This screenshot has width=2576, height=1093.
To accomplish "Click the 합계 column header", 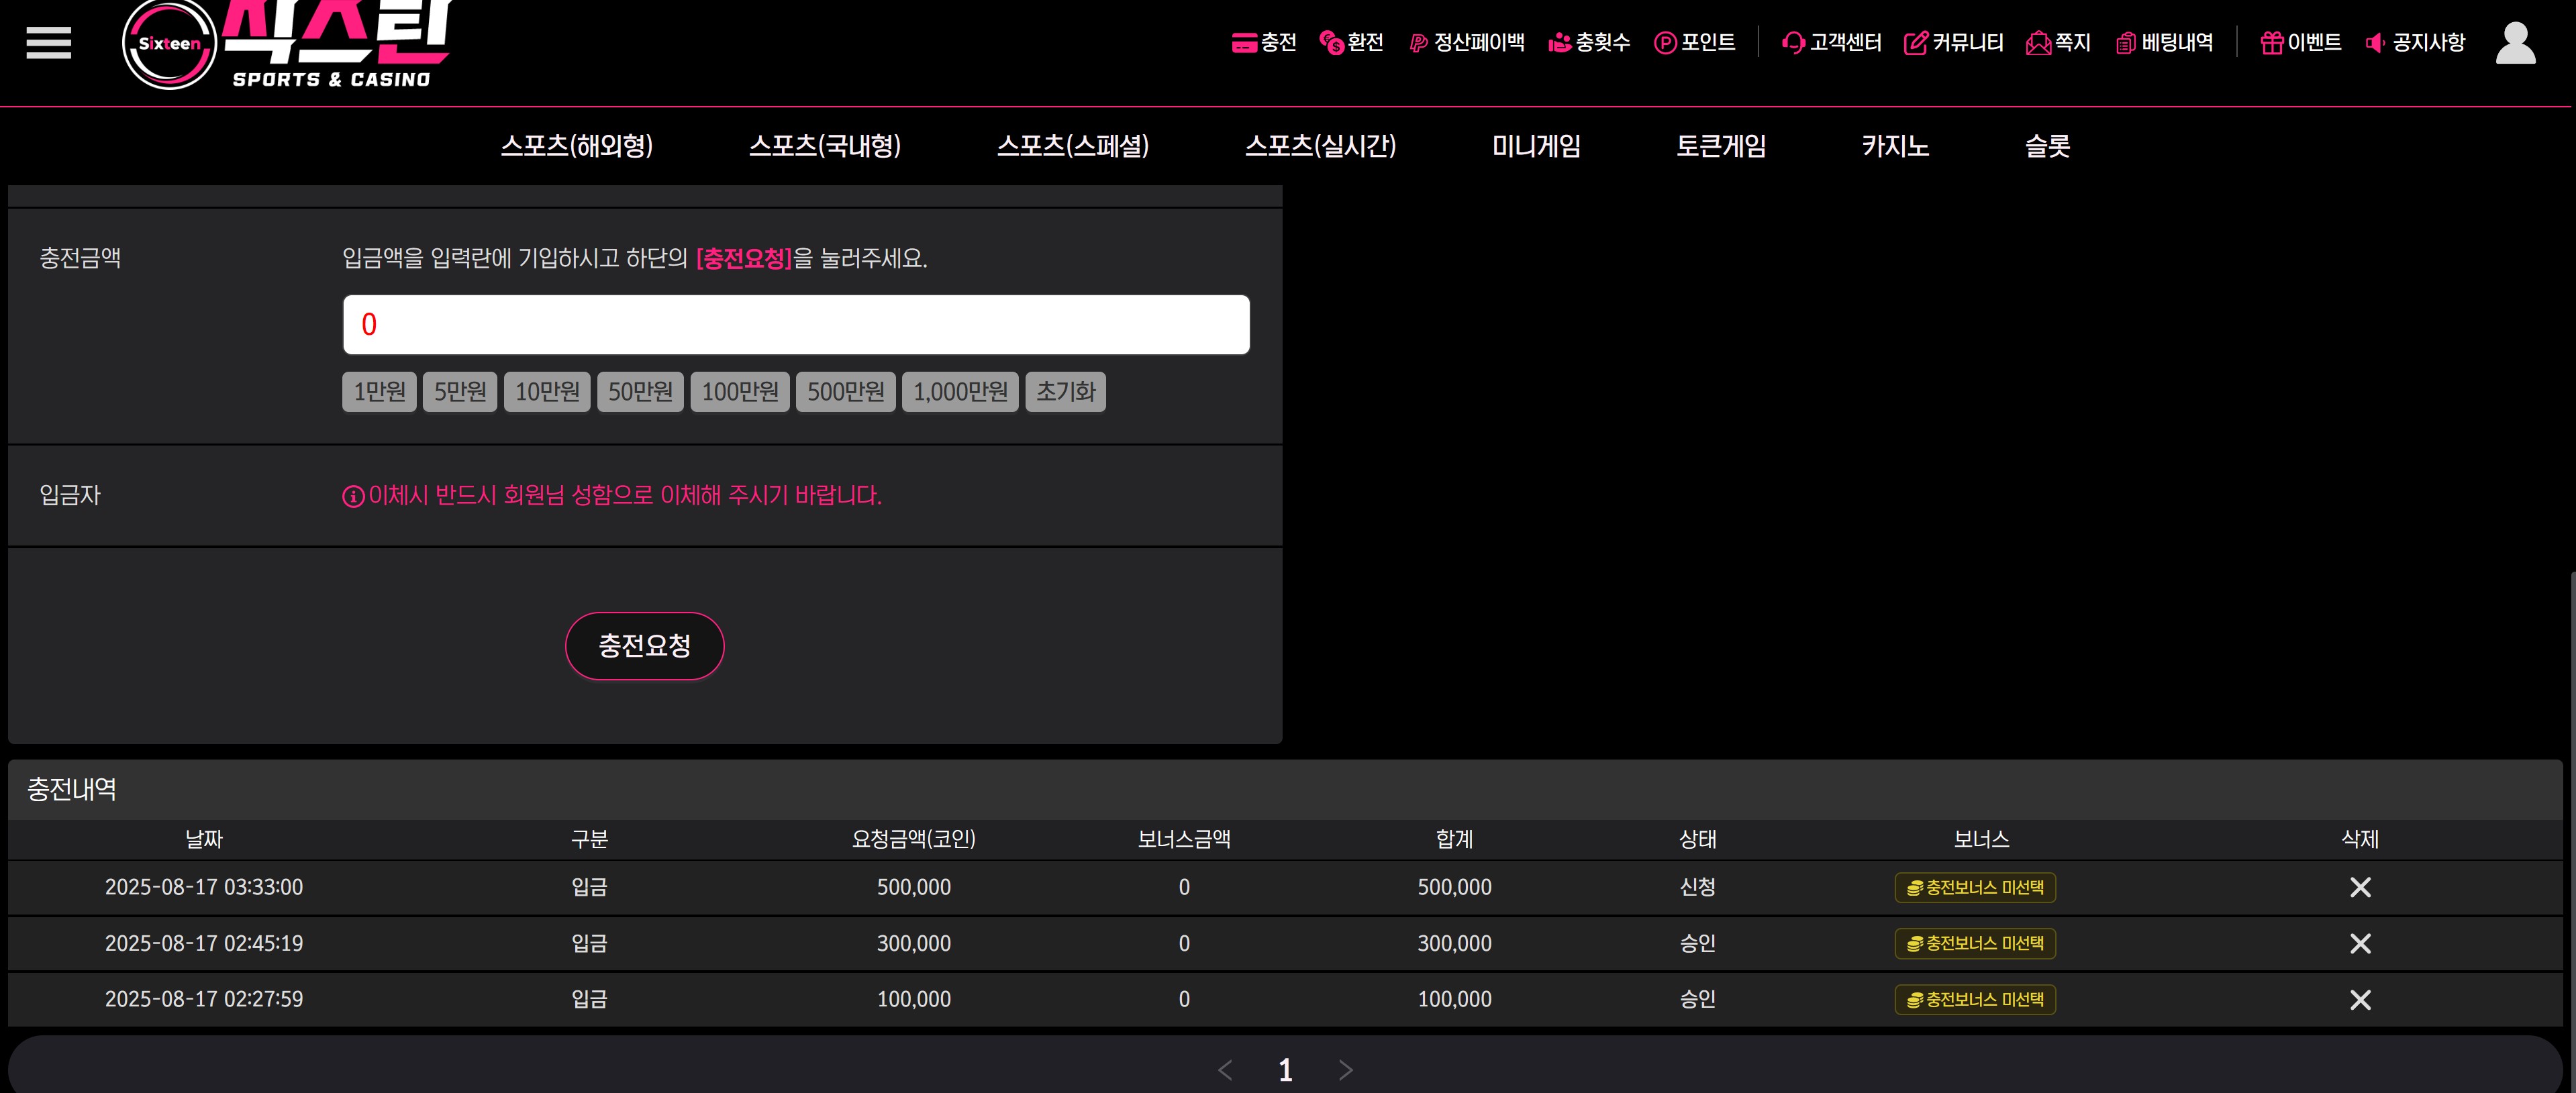I will [x=1454, y=839].
